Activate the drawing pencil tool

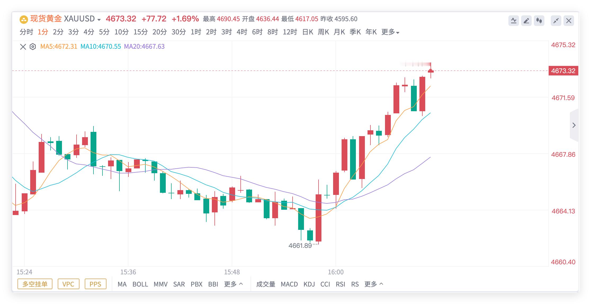[526, 21]
